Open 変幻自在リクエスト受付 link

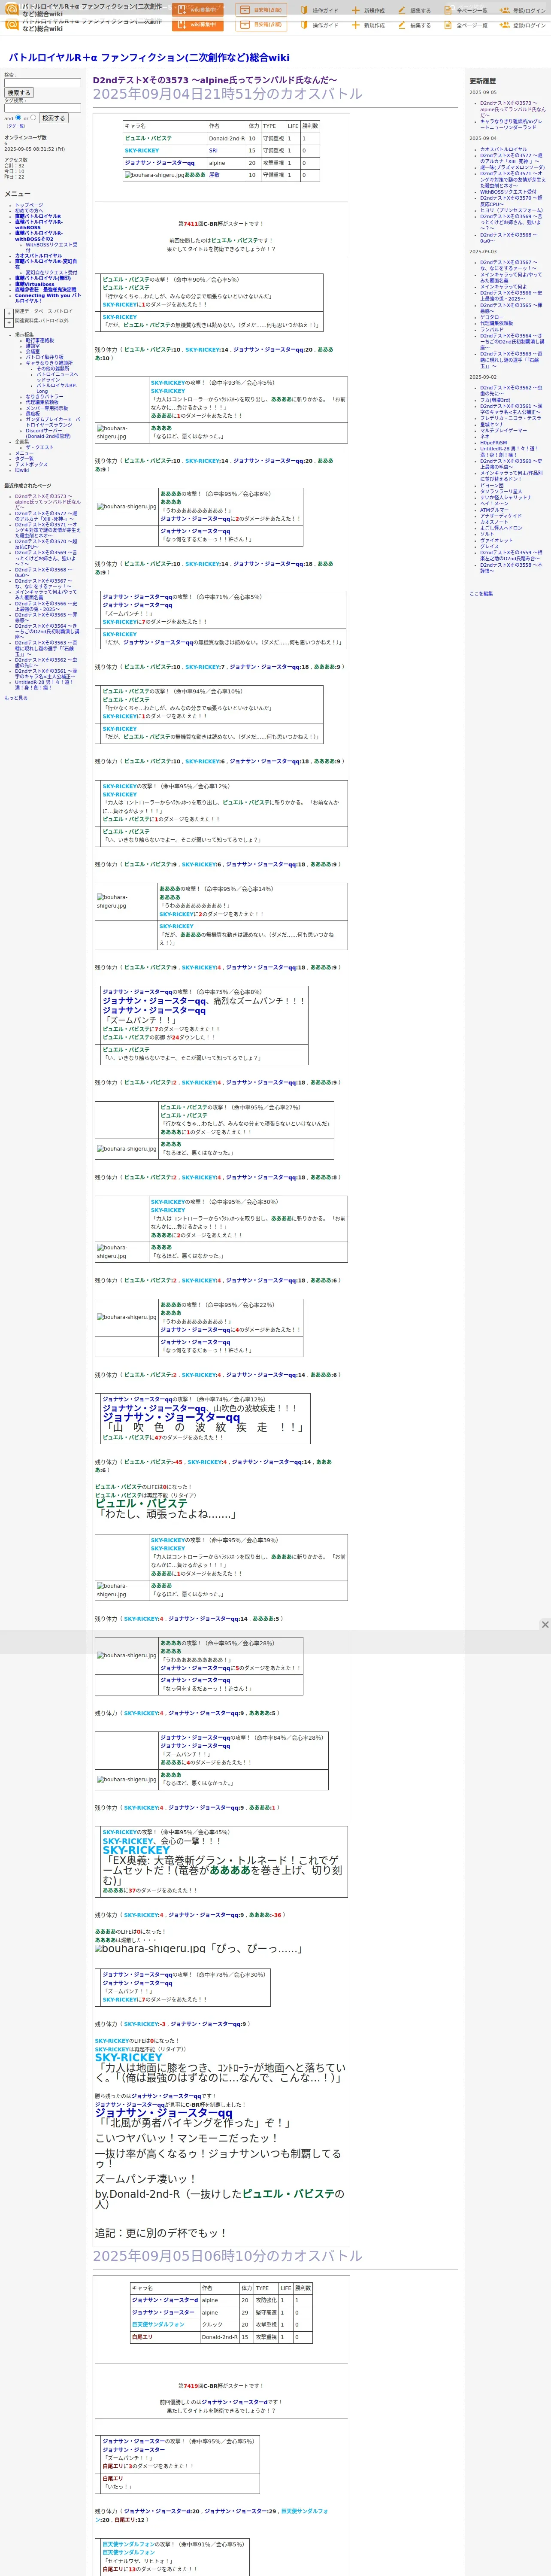[51, 272]
